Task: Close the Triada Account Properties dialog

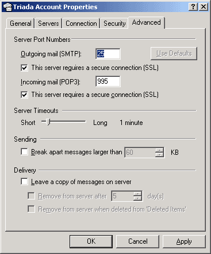Action: point(204,7)
